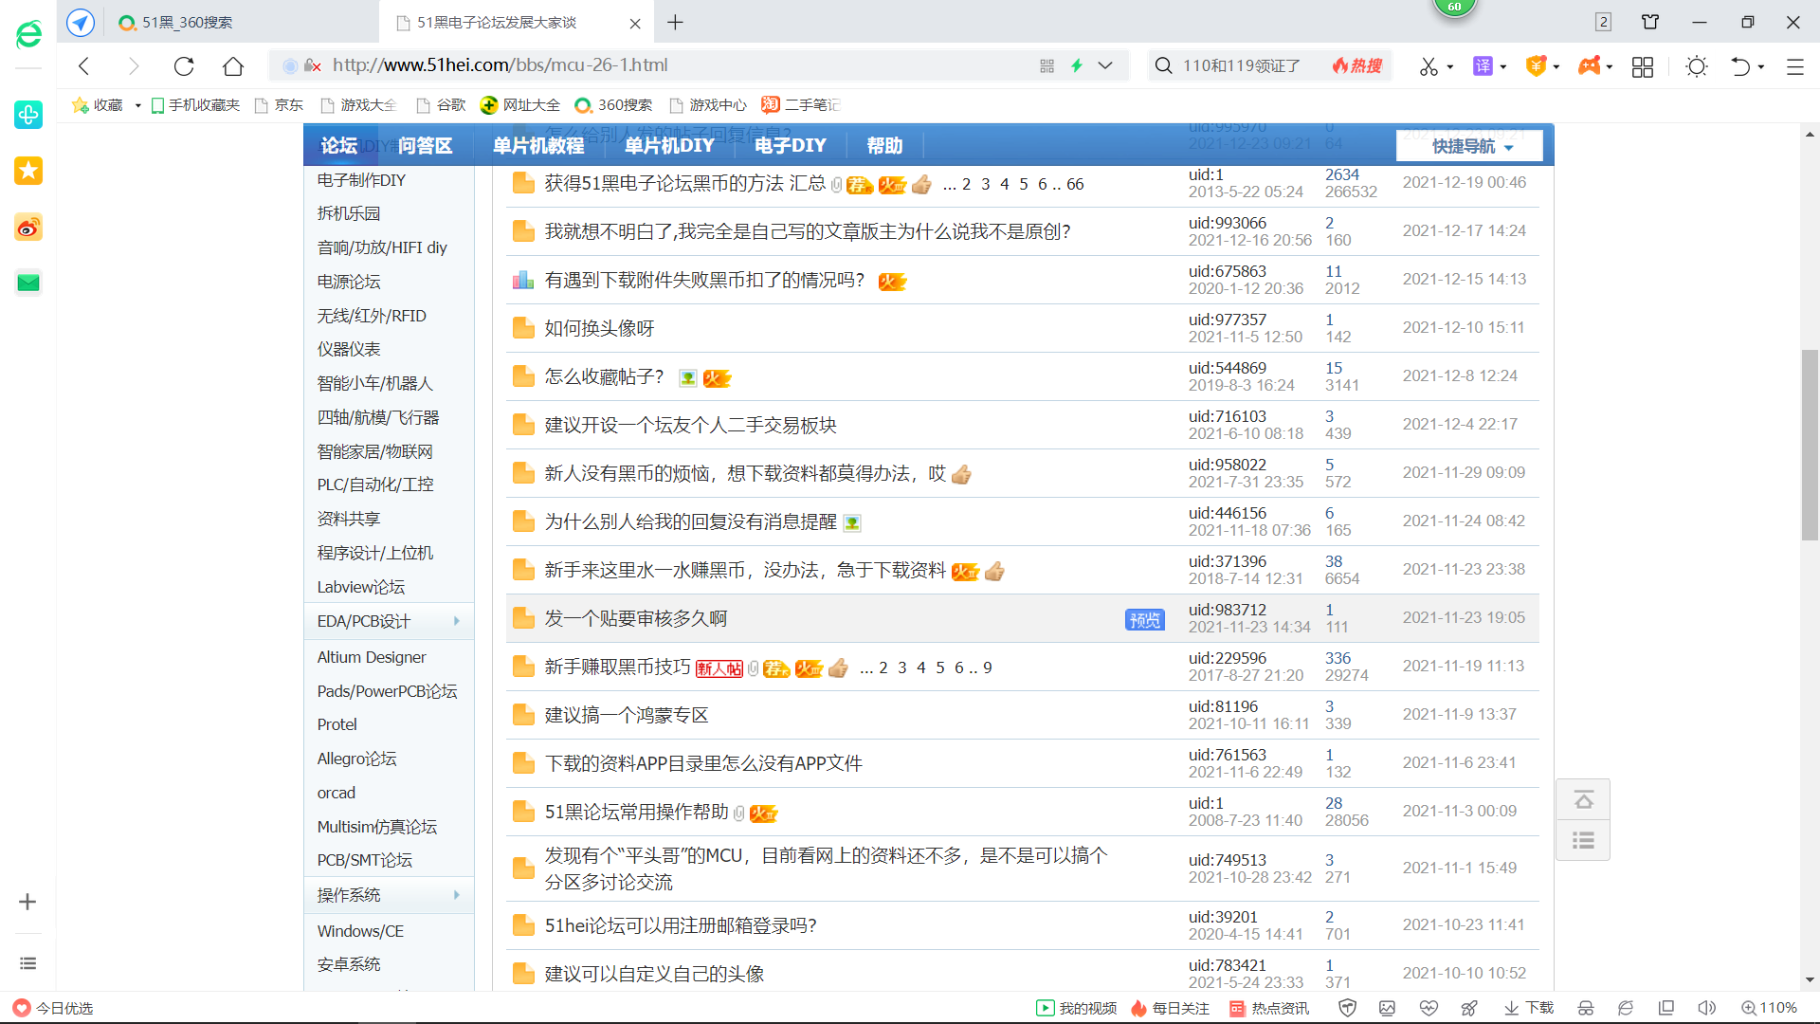
Task: Click the list view floating button
Action: (x=1583, y=841)
